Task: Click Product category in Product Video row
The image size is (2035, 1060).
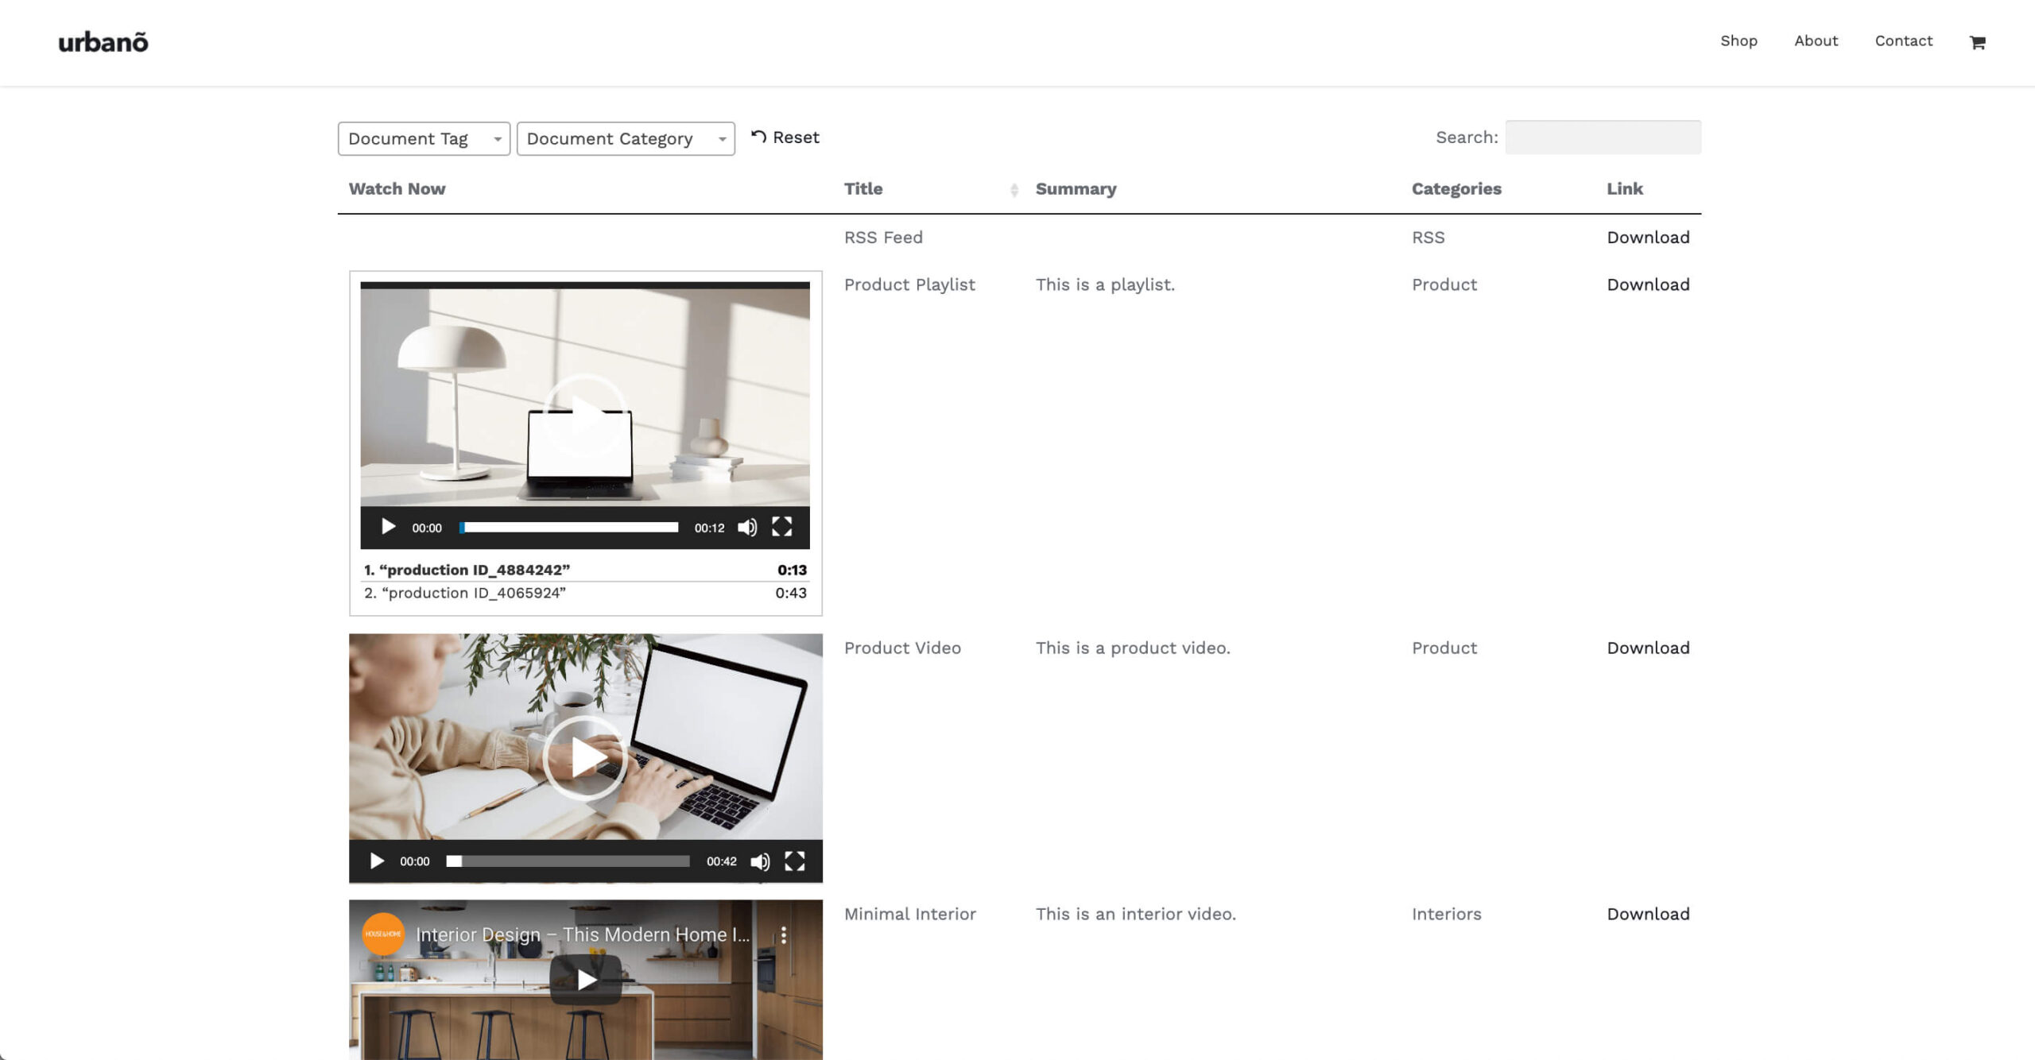Action: (1444, 648)
